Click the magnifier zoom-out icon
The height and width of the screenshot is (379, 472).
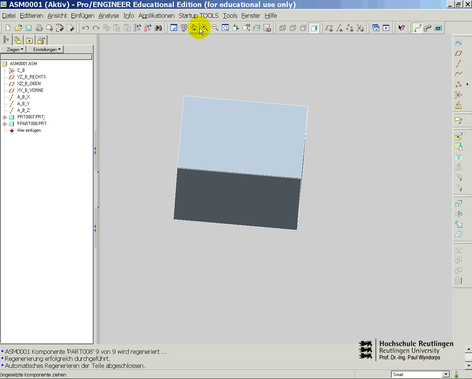215,28
